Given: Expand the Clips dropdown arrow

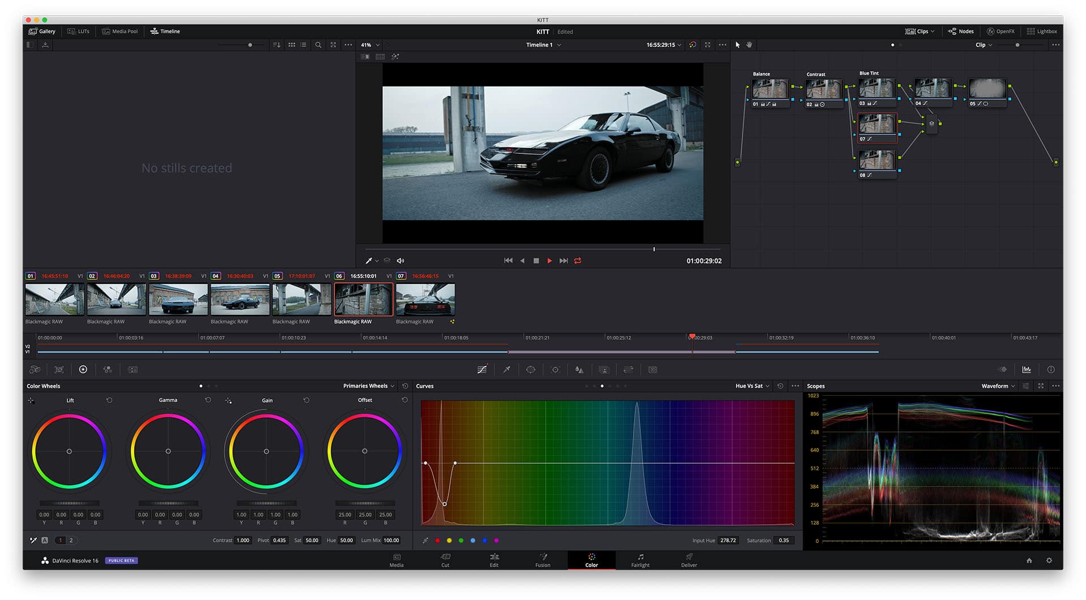Looking at the screenshot, I should click(x=933, y=31).
